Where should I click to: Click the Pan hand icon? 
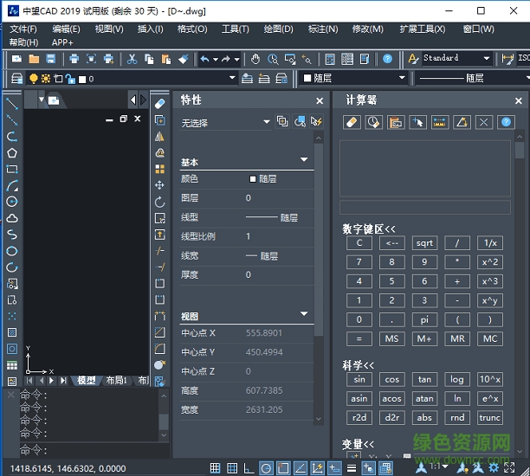[255, 59]
